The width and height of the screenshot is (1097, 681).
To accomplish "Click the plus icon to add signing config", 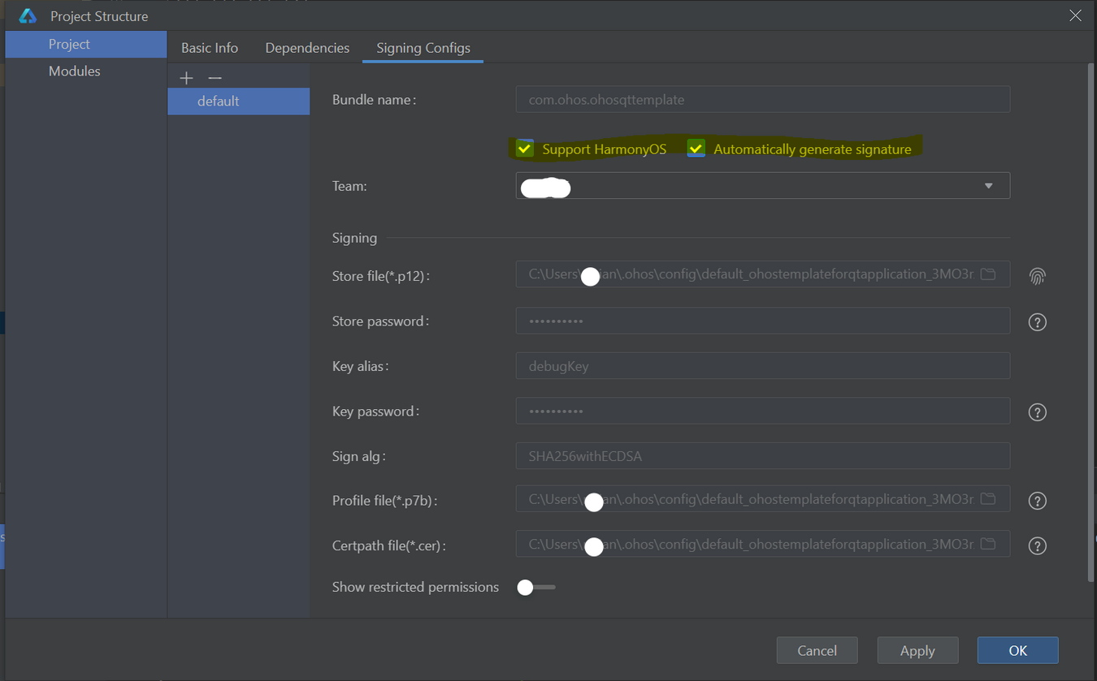I will (186, 77).
